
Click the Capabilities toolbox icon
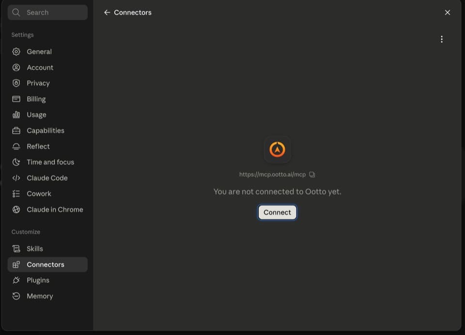16,130
